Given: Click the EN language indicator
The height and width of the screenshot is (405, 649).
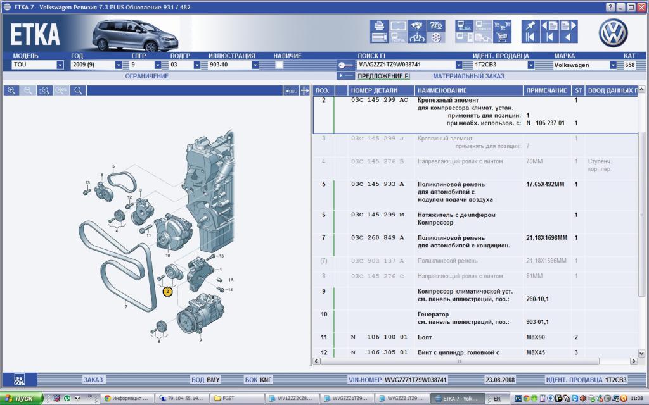Looking at the screenshot, I should [x=497, y=399].
